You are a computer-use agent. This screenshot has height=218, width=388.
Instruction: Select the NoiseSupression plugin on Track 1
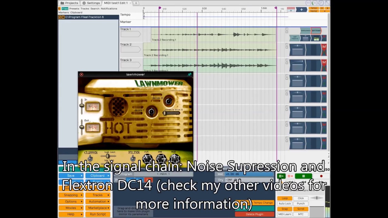pyautogui.click(x=306, y=31)
